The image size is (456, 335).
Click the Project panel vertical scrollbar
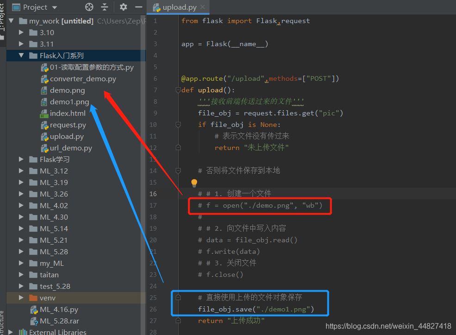point(143,174)
